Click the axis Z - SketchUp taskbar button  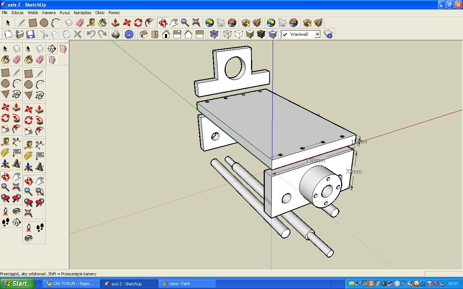point(129,284)
